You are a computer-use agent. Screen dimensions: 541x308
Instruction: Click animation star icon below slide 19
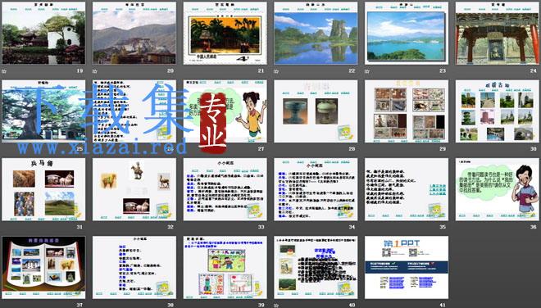point(4,71)
